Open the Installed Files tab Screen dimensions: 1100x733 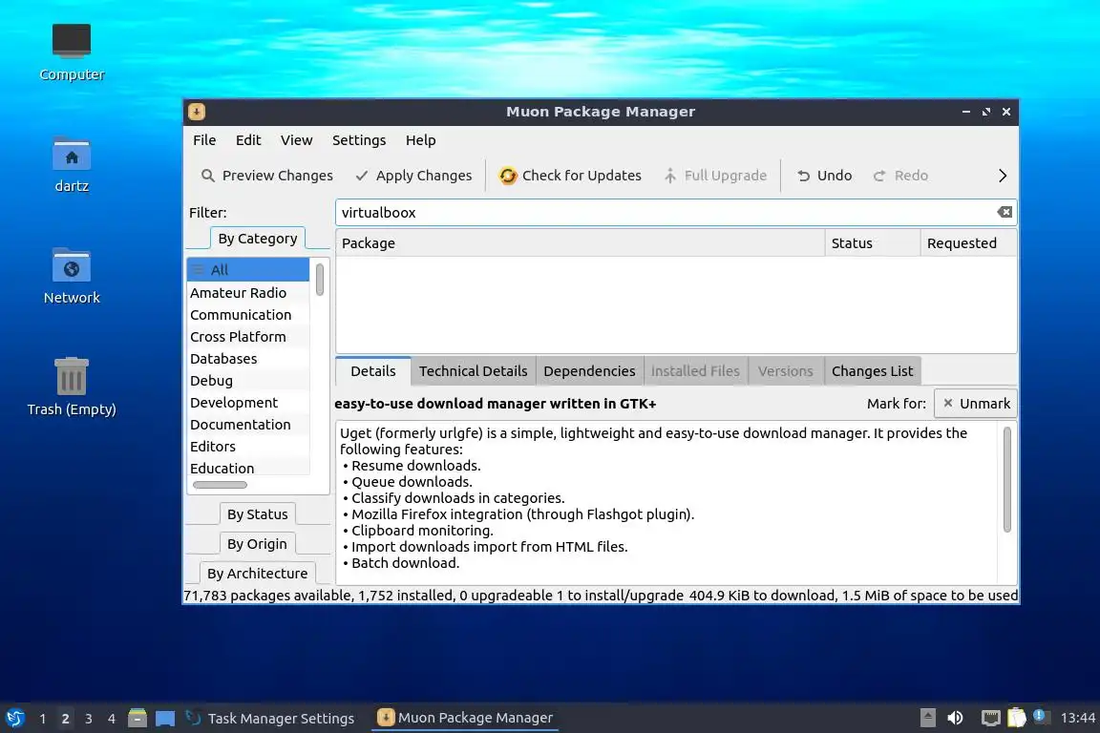click(x=695, y=371)
